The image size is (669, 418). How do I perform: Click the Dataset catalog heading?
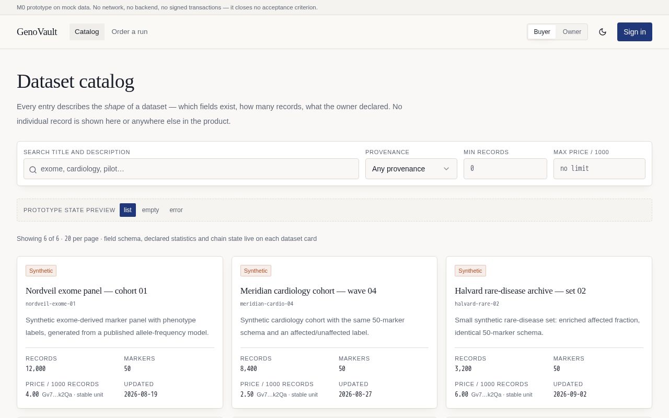click(x=75, y=82)
